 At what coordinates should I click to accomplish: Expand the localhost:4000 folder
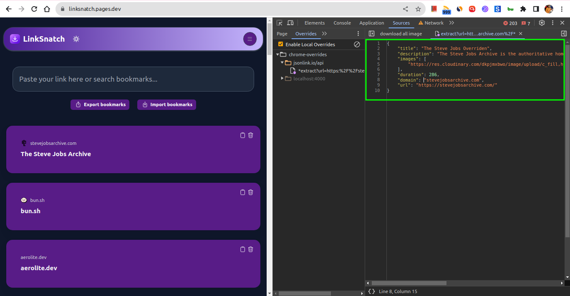282,79
